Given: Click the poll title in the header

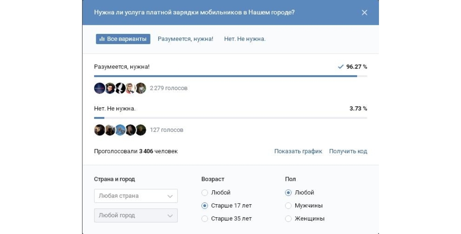Looking at the screenshot, I should pos(194,12).
